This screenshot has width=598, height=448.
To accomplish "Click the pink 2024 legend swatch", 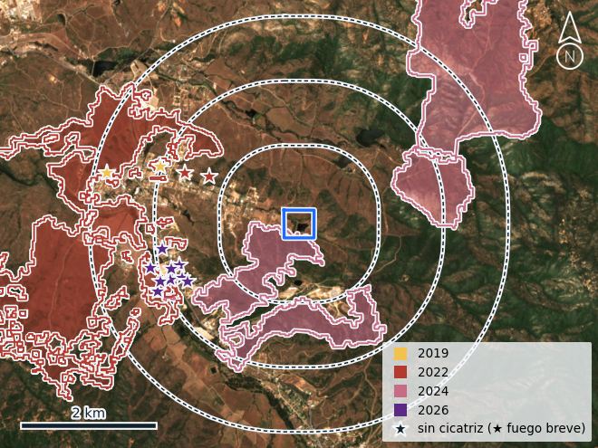I will pyautogui.click(x=400, y=391).
